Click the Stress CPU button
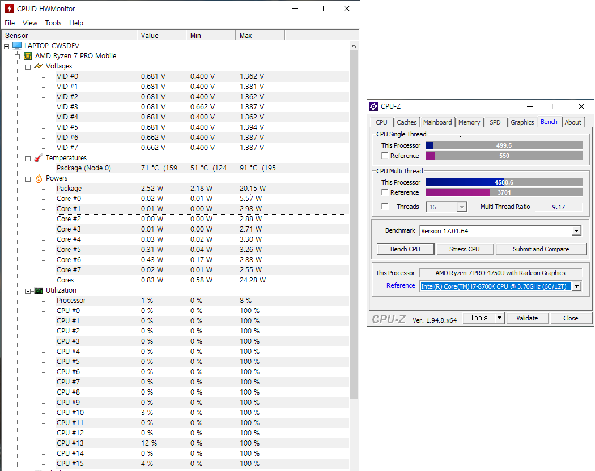The width and height of the screenshot is (595, 471). (x=465, y=249)
